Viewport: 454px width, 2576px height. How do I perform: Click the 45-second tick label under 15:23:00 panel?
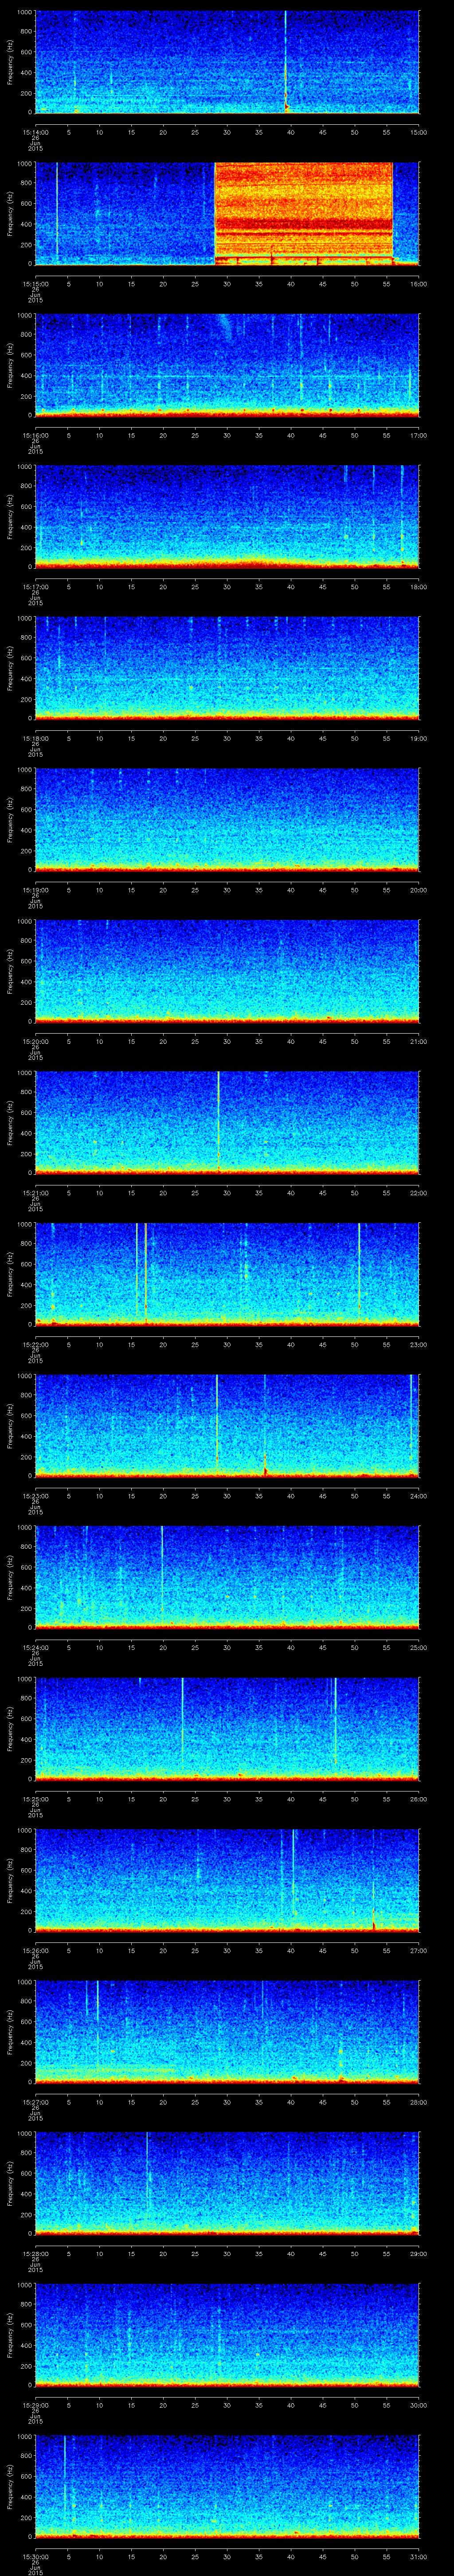click(x=323, y=1496)
